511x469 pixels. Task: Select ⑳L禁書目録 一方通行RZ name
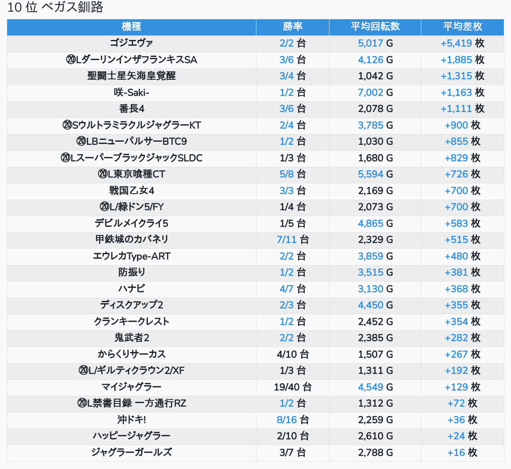click(131, 404)
